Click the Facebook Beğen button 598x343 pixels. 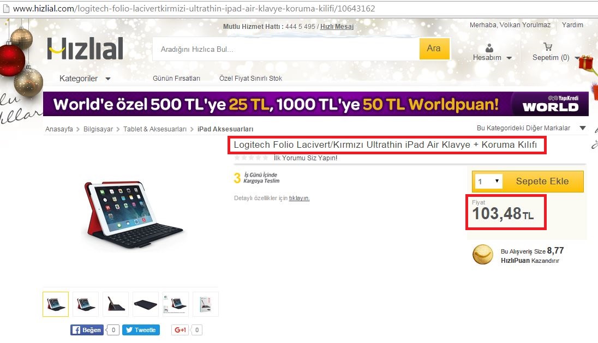click(x=87, y=330)
